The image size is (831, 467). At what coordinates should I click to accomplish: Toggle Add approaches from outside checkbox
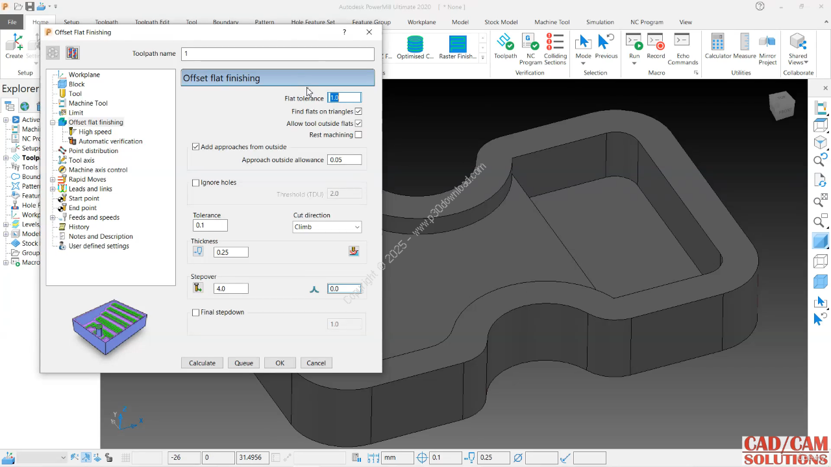pyautogui.click(x=196, y=147)
